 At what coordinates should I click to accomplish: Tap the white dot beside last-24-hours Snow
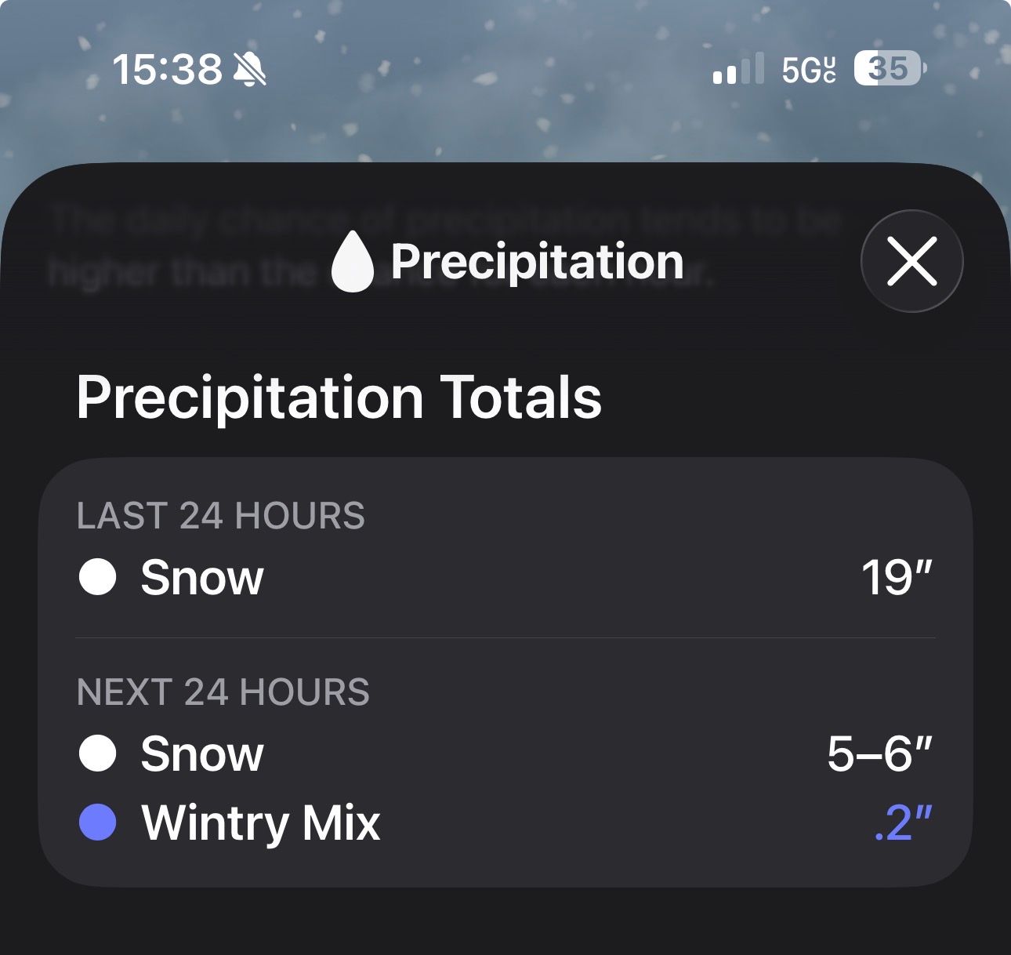98,577
